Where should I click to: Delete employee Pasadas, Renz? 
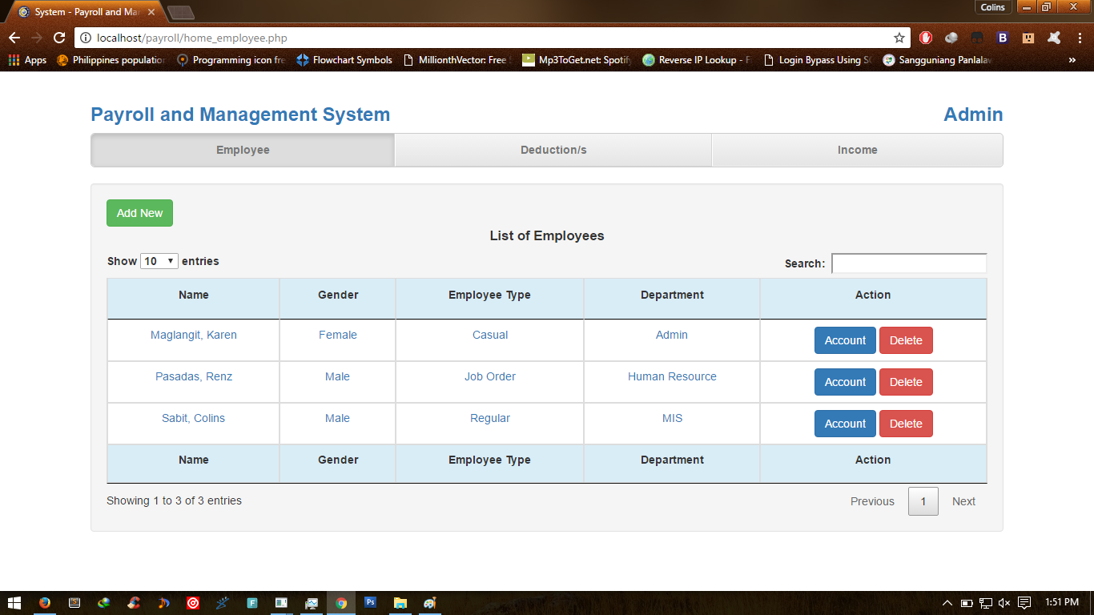906,381
